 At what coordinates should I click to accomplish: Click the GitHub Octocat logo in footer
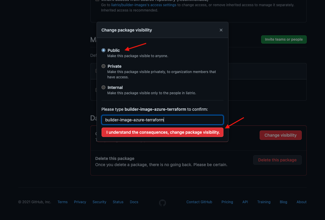(162, 203)
